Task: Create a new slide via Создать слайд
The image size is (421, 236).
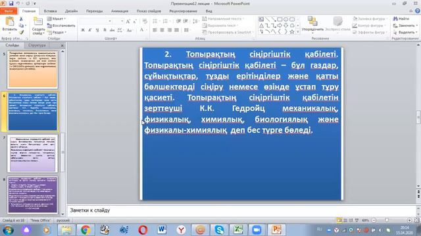Action: [38, 26]
